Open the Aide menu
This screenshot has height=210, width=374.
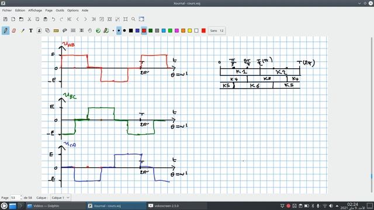[85, 10]
